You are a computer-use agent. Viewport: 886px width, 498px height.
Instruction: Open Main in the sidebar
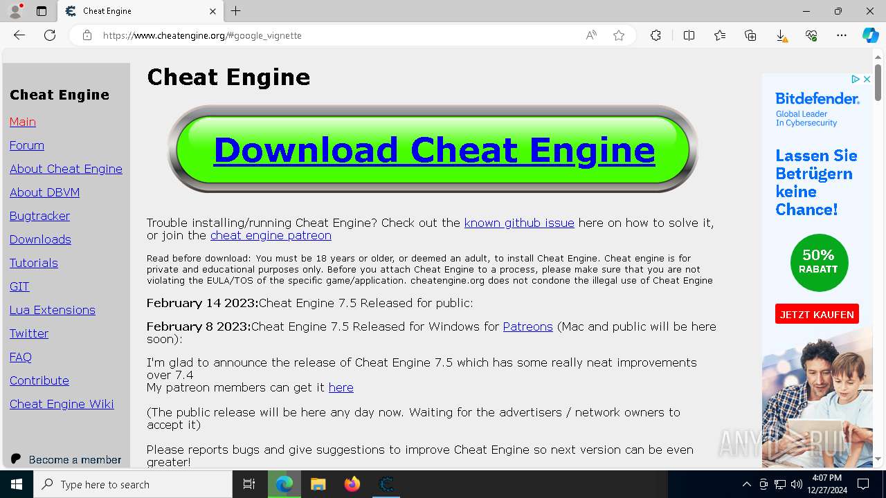pyautogui.click(x=23, y=122)
